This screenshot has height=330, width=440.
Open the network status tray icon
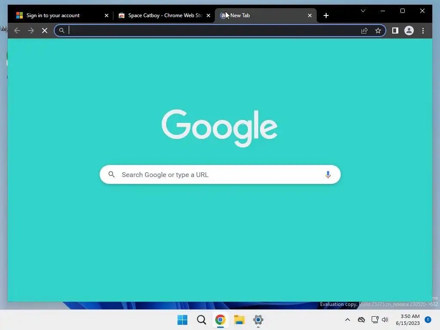pyautogui.click(x=375, y=320)
